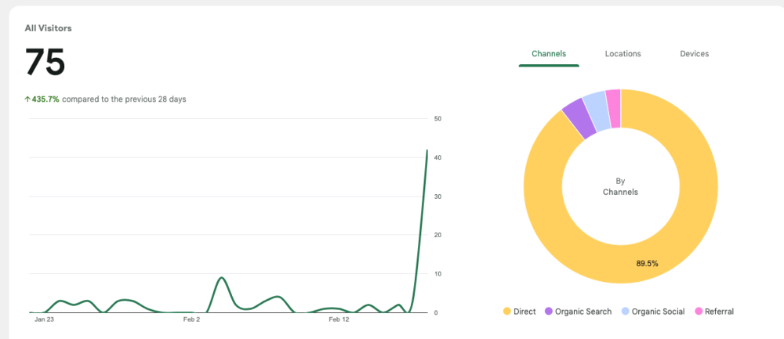Click the 435.7% increase figure
The image size is (784, 339).
(x=45, y=99)
